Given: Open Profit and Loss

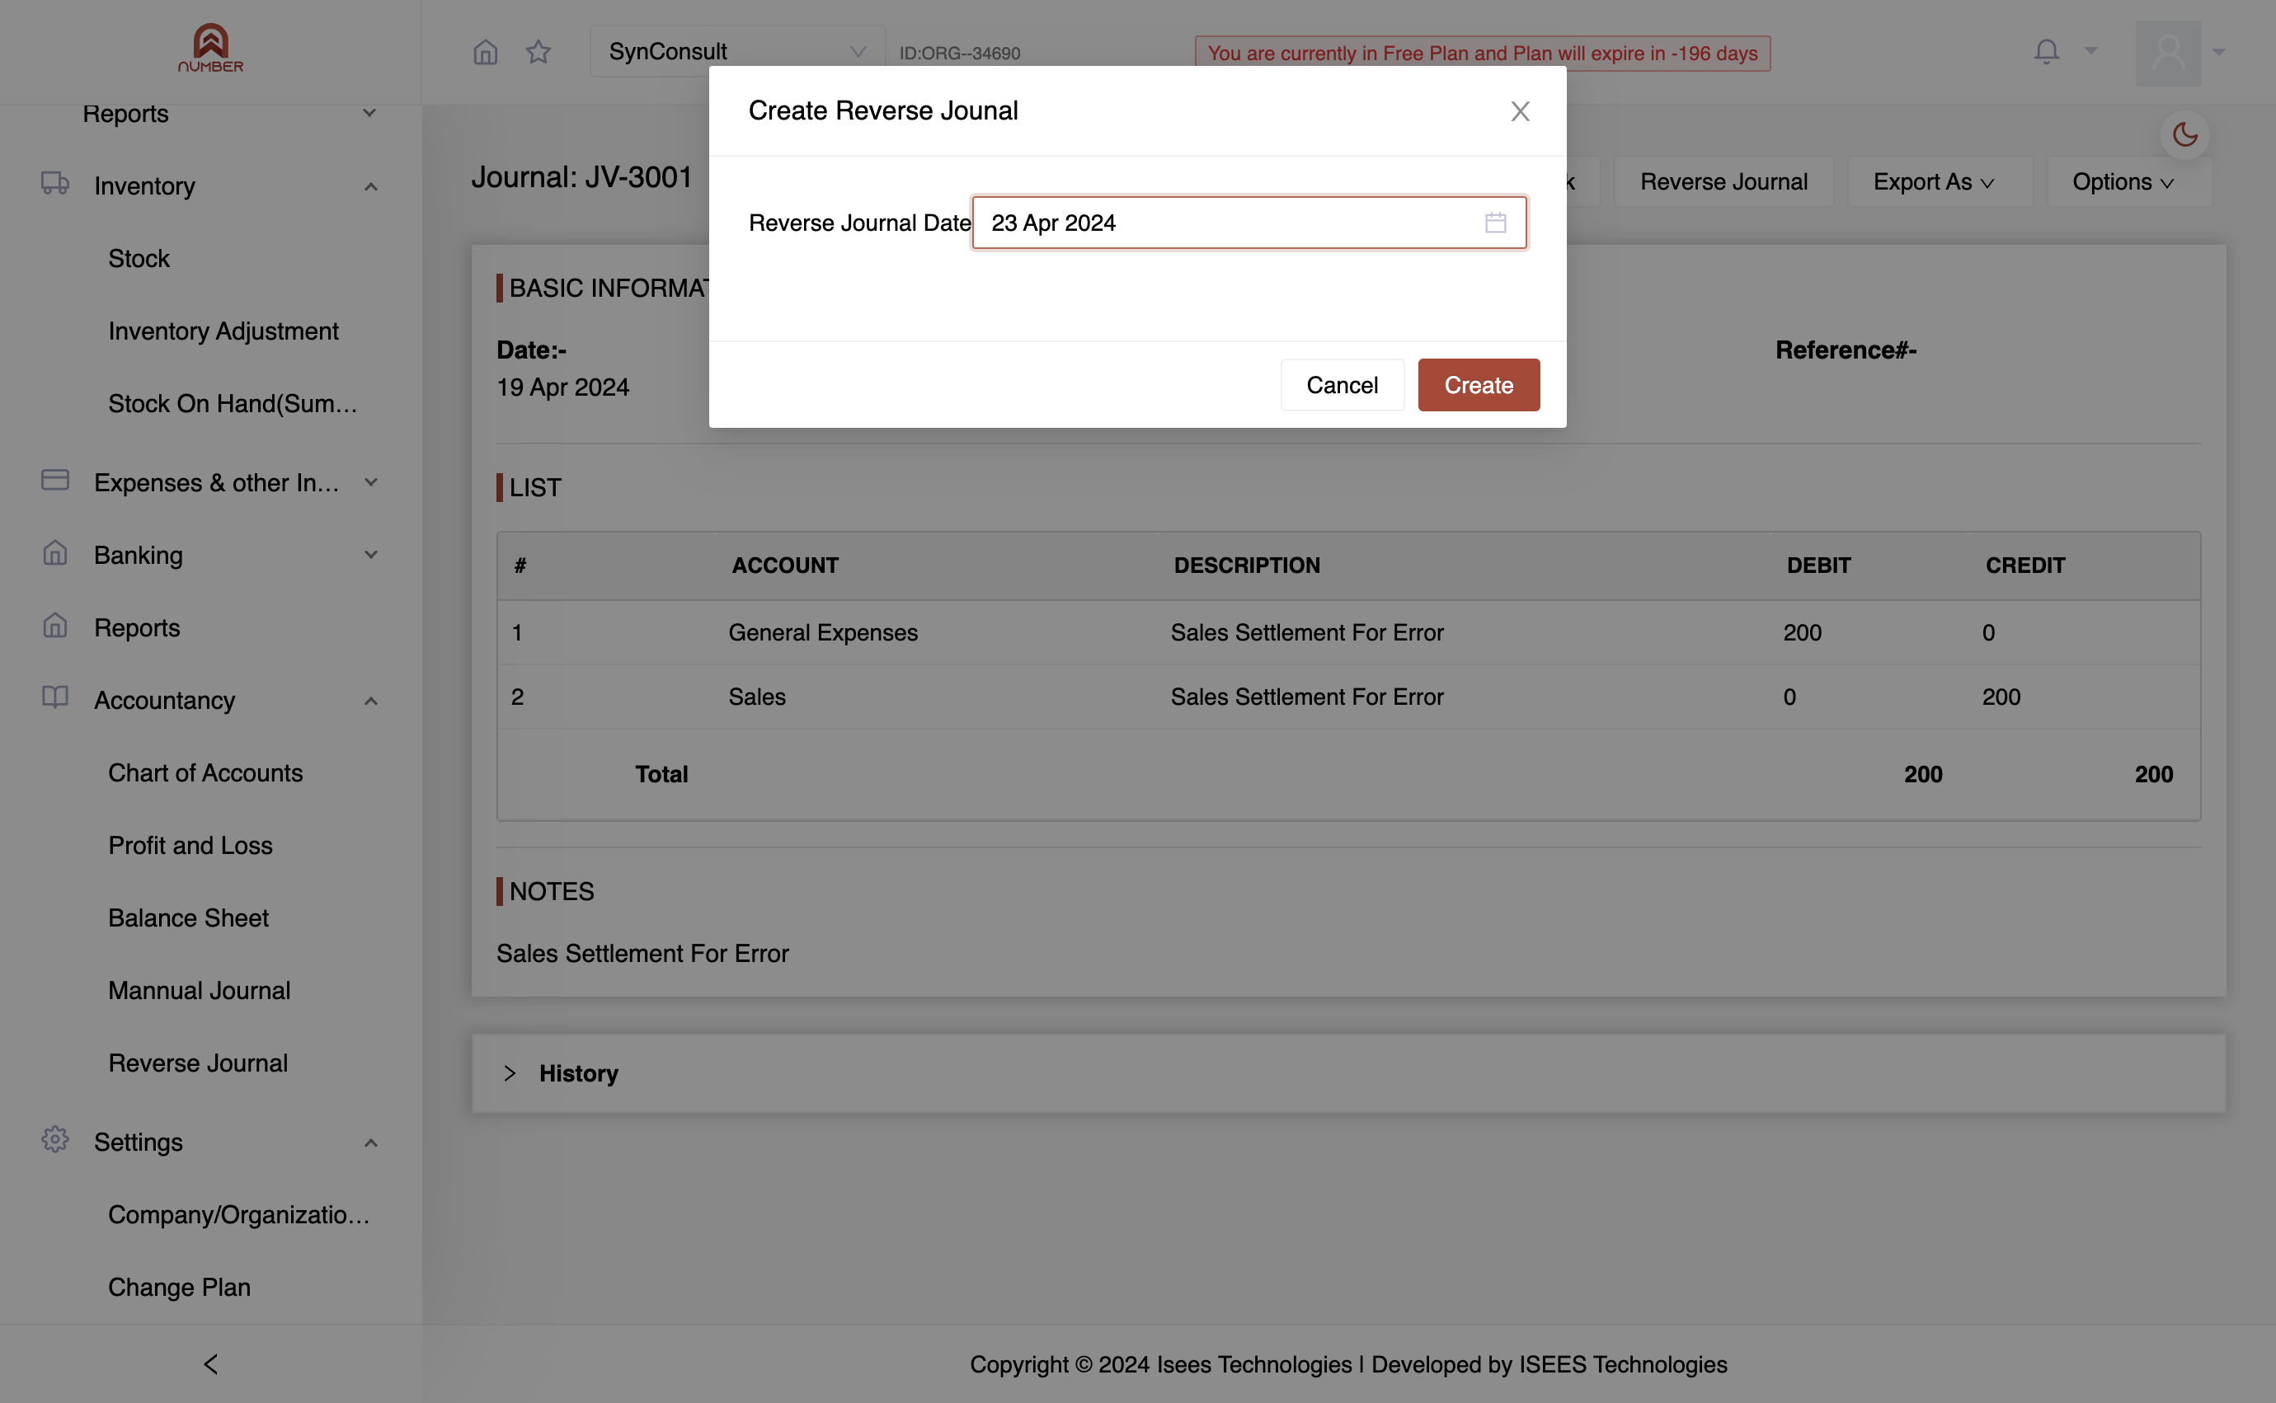Looking at the screenshot, I should tap(190, 845).
